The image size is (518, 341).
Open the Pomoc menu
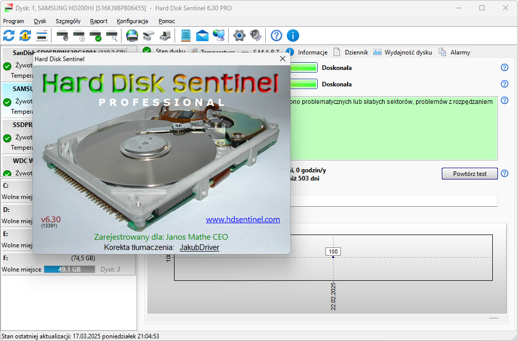[x=166, y=21]
